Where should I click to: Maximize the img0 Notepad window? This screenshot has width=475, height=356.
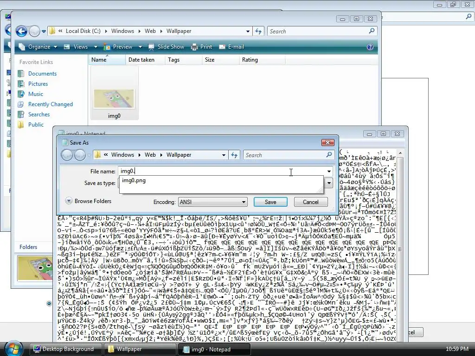[x=383, y=134]
